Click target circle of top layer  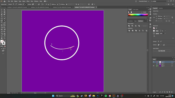172,62
